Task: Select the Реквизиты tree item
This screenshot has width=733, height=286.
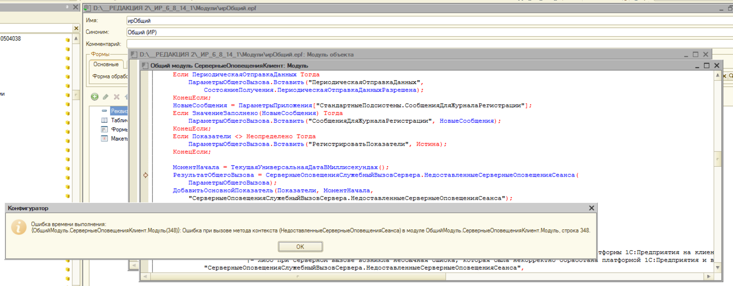Action: (119, 111)
